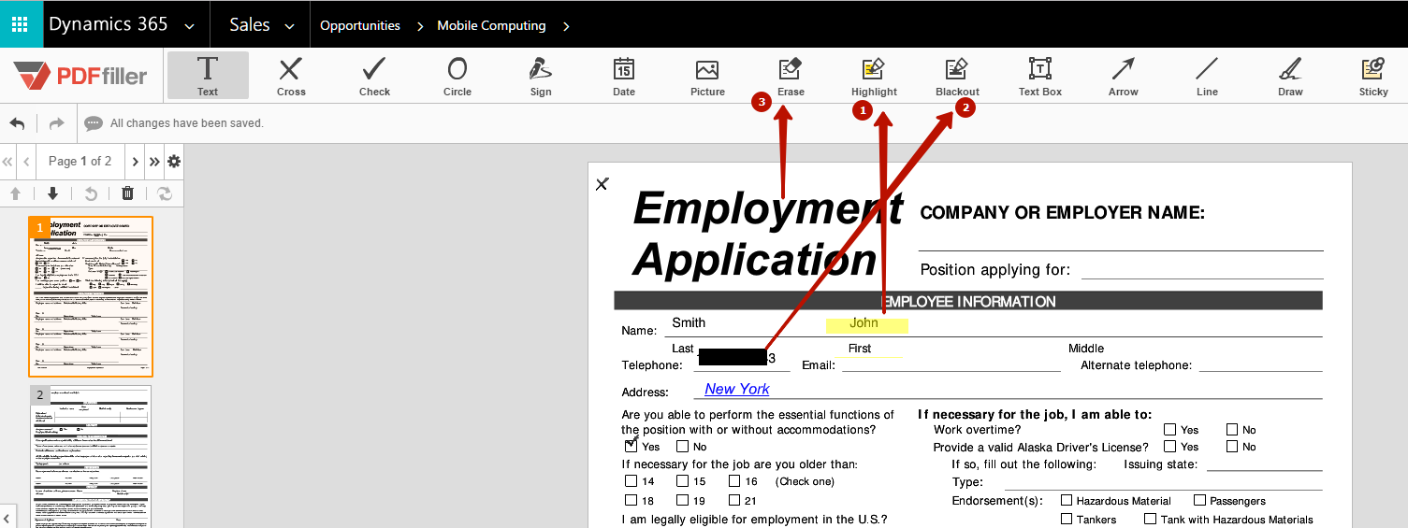
Task: Select the Line tool
Action: (x=1207, y=75)
